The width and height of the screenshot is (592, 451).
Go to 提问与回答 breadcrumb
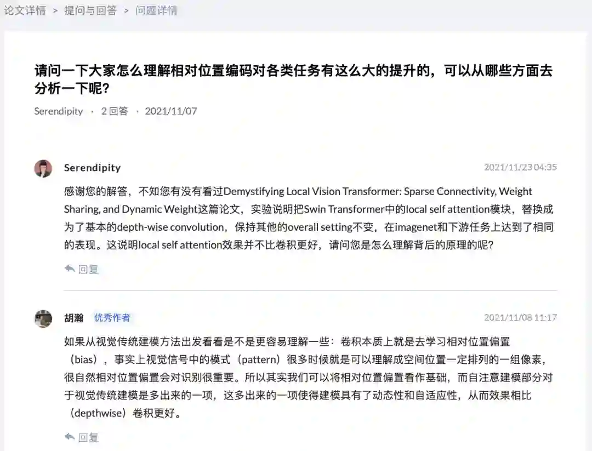click(x=90, y=10)
